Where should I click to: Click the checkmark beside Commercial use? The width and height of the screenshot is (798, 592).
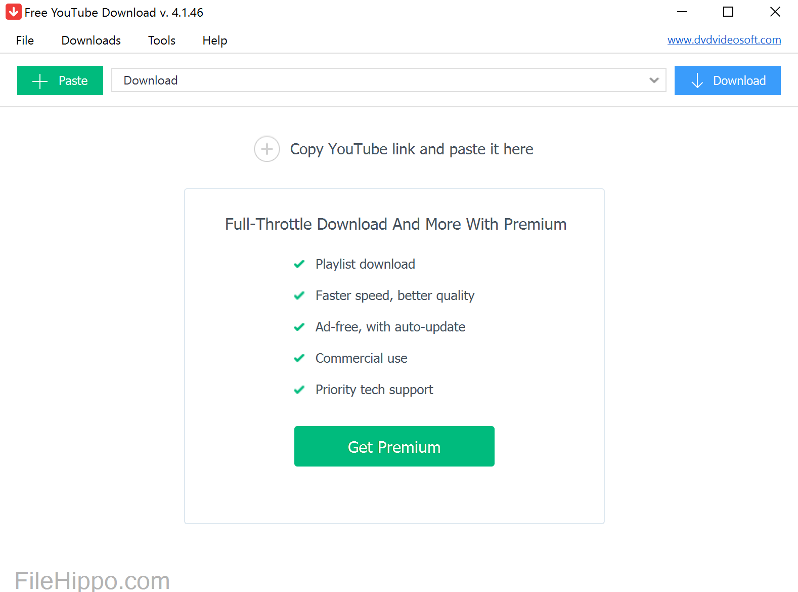tap(299, 358)
